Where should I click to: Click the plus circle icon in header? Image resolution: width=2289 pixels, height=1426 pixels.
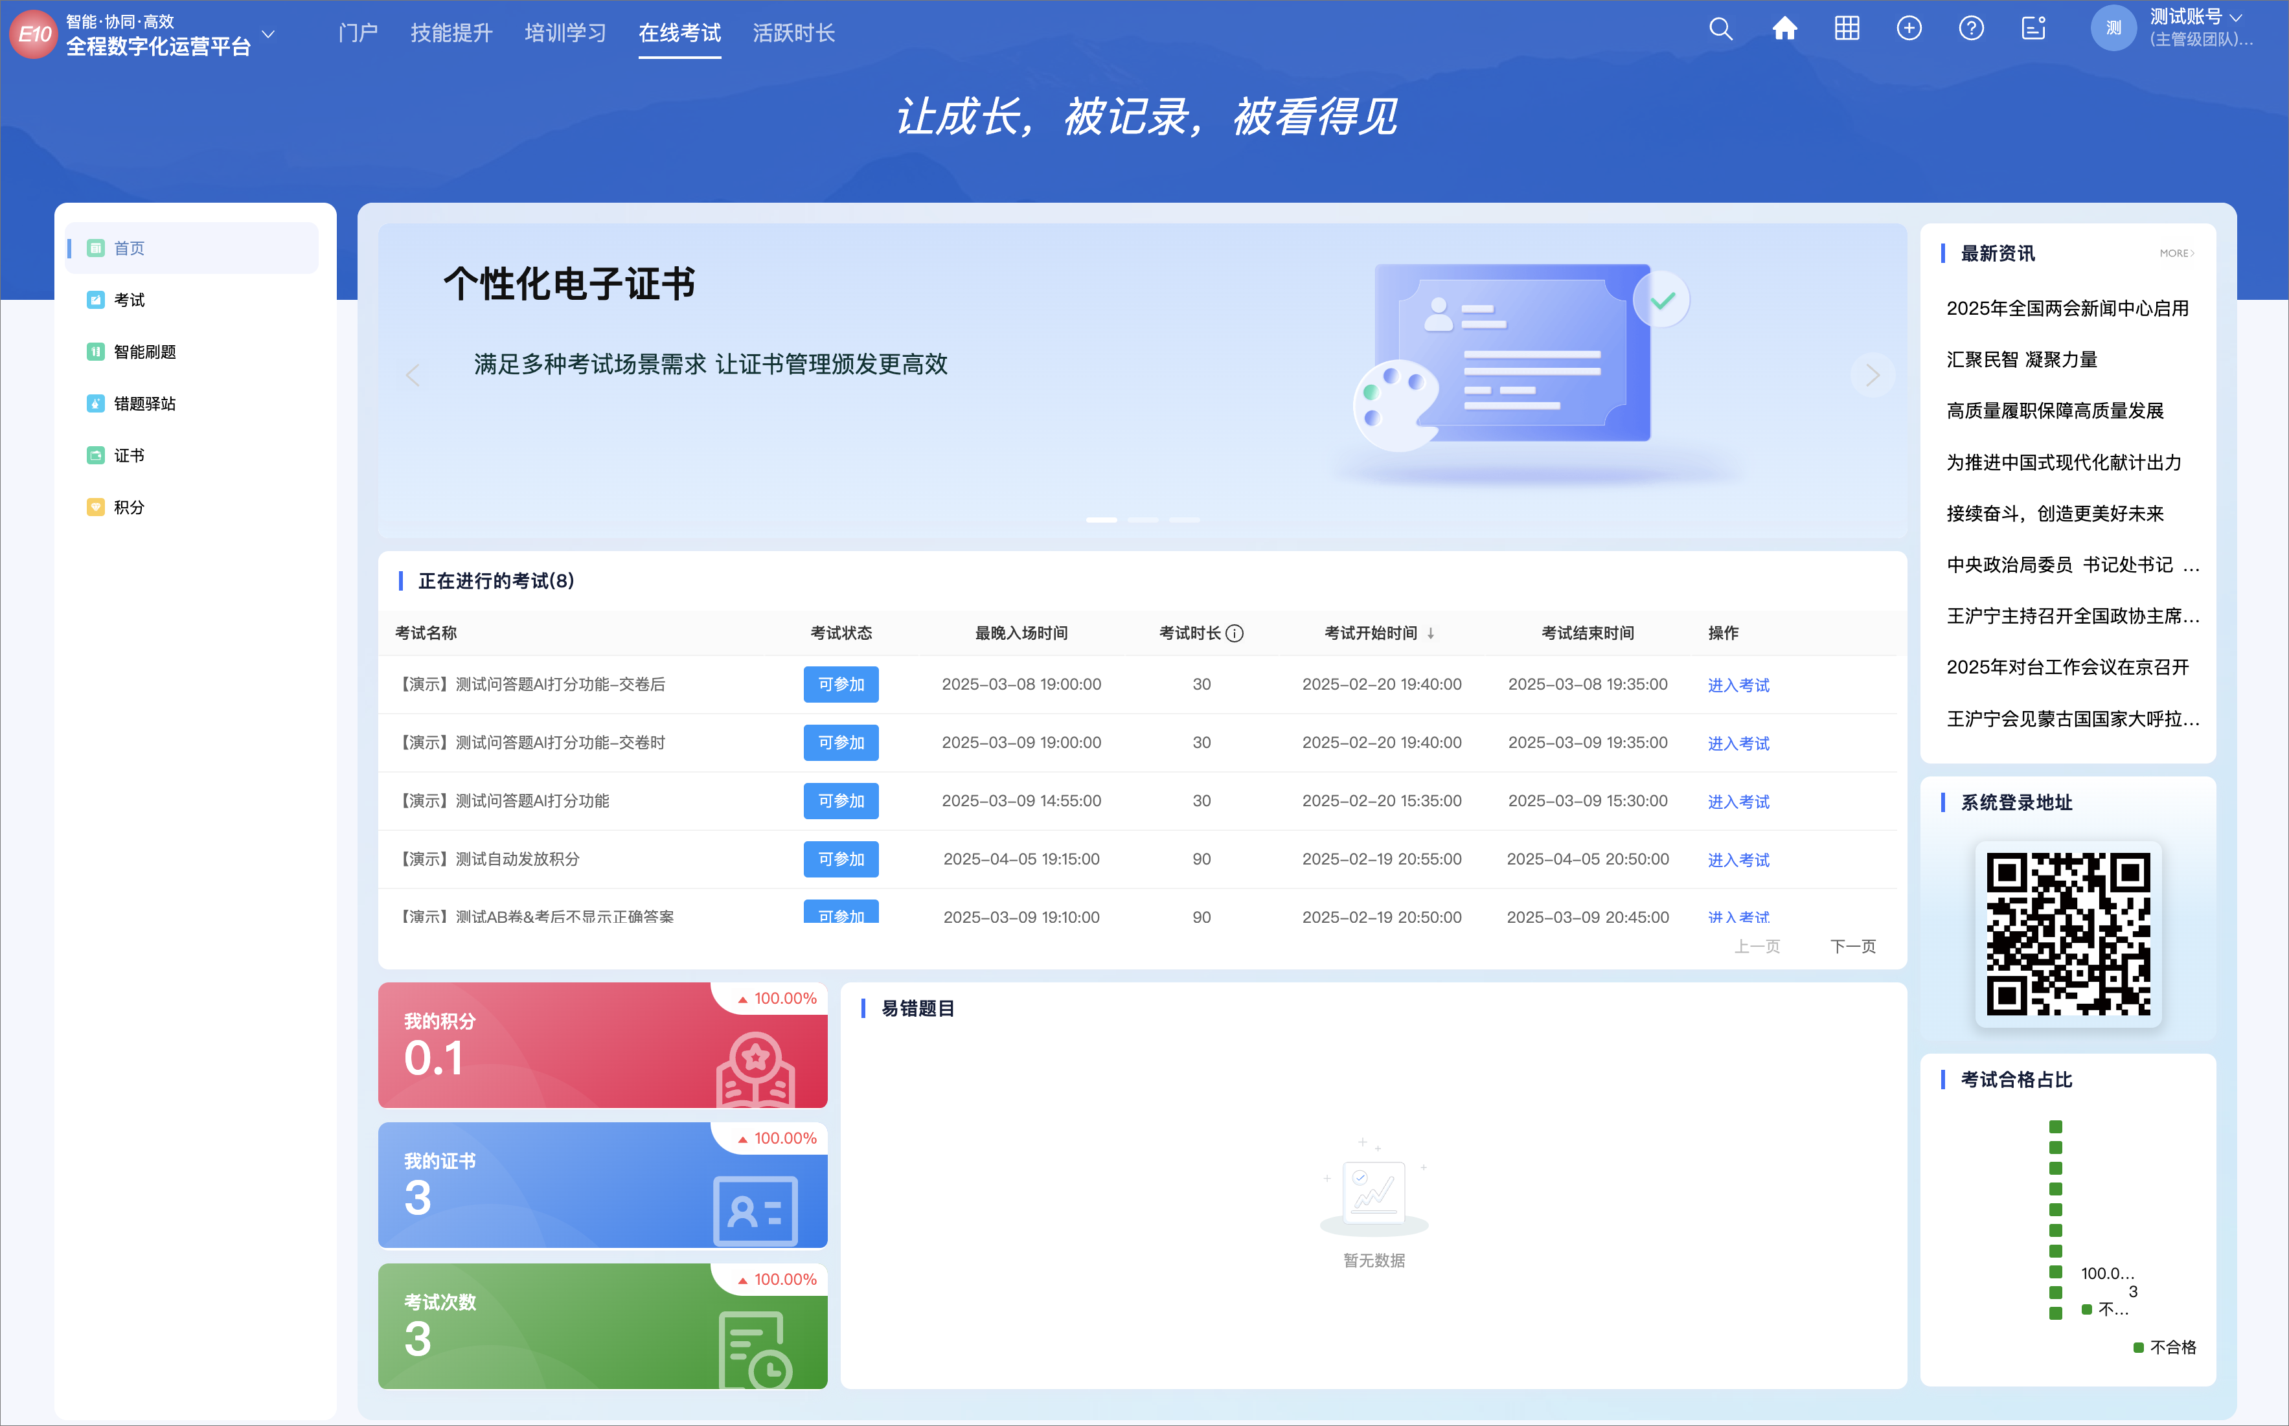point(1909,29)
